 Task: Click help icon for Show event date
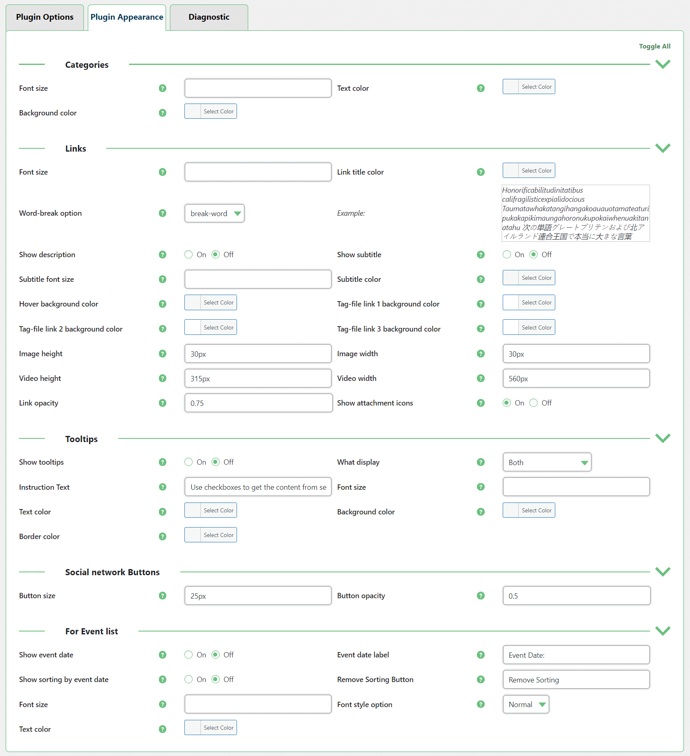point(163,655)
